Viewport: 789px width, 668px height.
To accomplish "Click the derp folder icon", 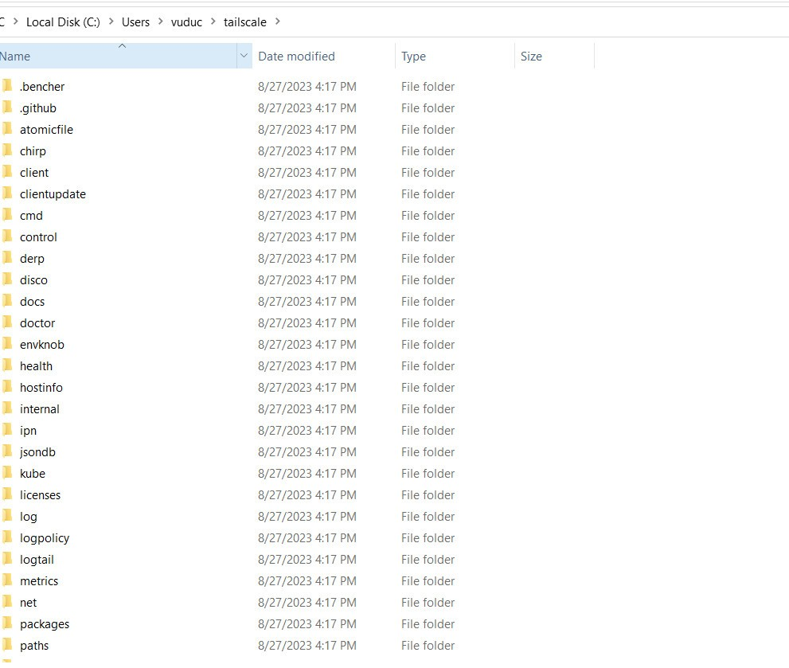I will [7, 258].
